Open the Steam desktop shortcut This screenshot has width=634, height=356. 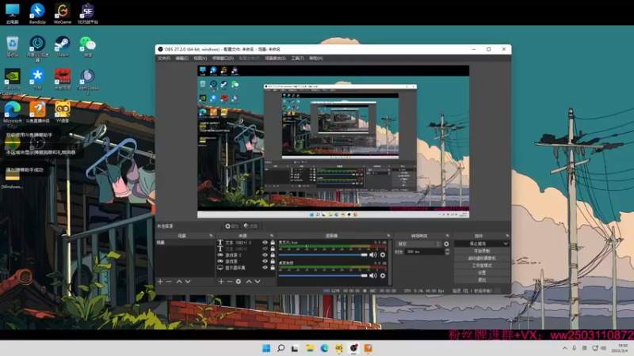pyautogui.click(x=63, y=46)
